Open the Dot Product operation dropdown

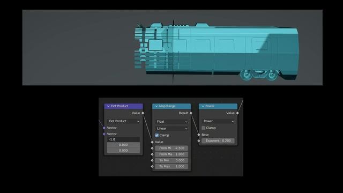(124, 121)
